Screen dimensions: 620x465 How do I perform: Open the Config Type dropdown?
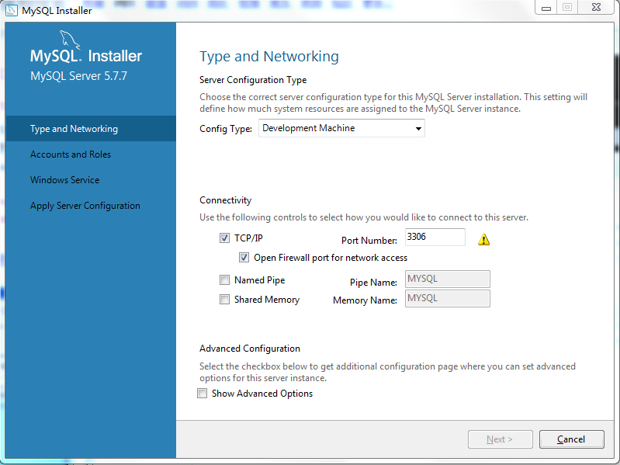[x=341, y=128]
